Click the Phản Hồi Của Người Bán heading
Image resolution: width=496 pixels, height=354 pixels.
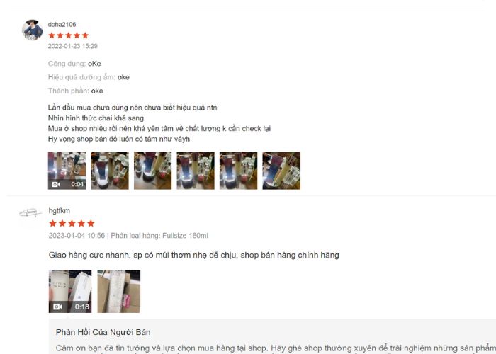pos(103,332)
